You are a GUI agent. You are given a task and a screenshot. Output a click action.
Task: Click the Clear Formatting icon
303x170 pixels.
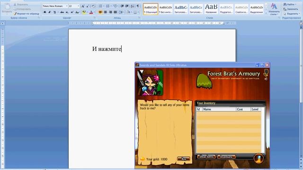pos(93,6)
